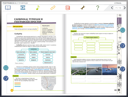The image size is (128, 97).
Task: Click the river boat photo
Action: pos(94,69)
